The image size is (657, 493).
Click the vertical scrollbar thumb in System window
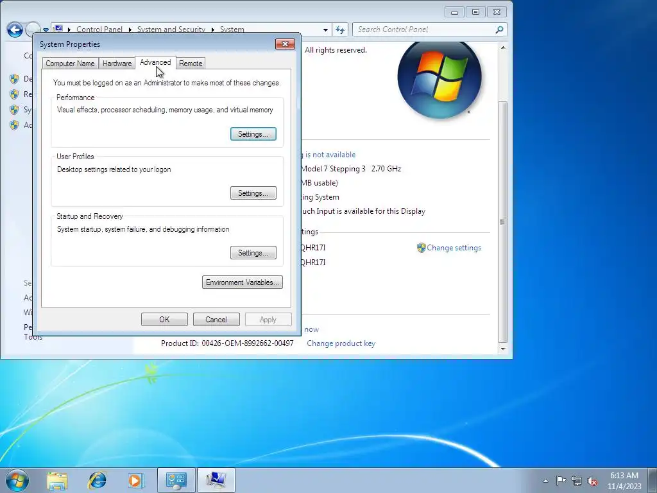pyautogui.click(x=503, y=221)
